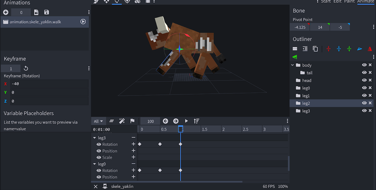Click the timeline play button
Screen dimensions: 376x190
(186, 121)
